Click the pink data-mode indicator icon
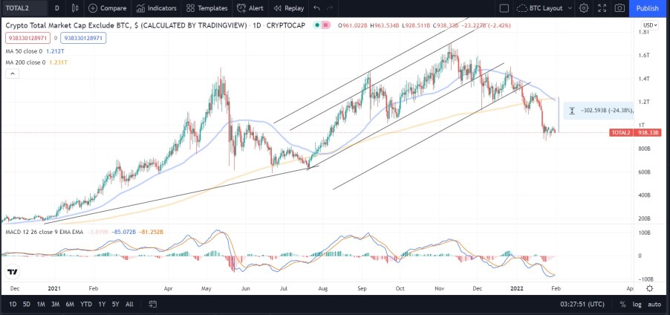 (325, 26)
